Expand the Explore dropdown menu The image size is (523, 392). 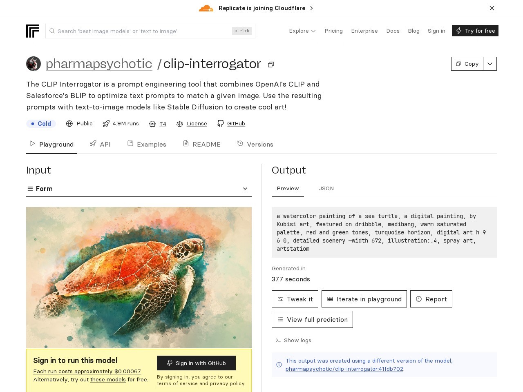tap(302, 31)
